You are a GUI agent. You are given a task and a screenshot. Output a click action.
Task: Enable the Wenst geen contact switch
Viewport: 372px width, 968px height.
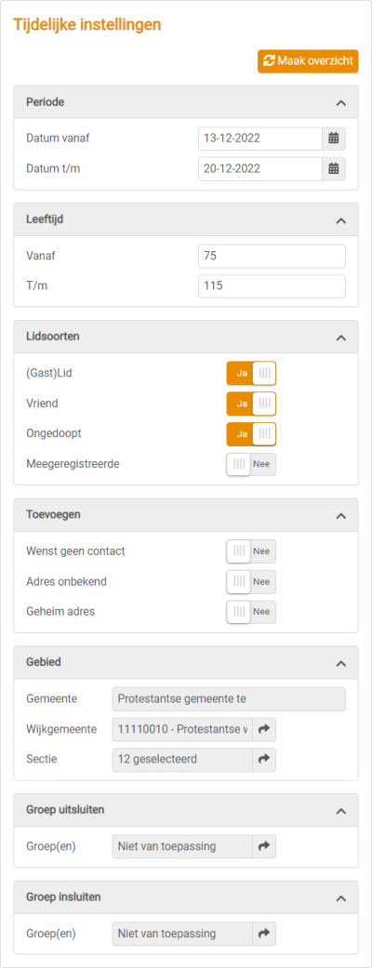pos(251,552)
